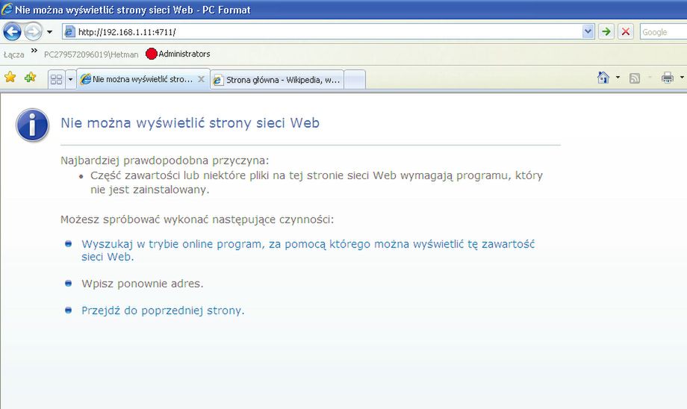Click the address bar URL field

(329, 32)
